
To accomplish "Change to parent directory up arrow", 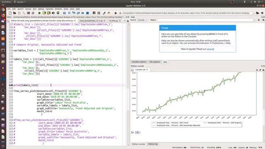I will point(262,13).
